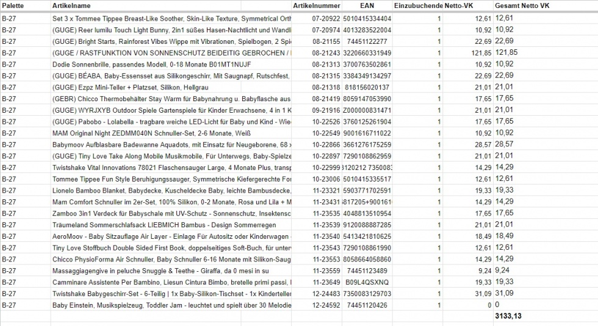This screenshot has width=598, height=326.
Task: Select the 121,85 value under Netto-VK
Action: (x=481, y=53)
